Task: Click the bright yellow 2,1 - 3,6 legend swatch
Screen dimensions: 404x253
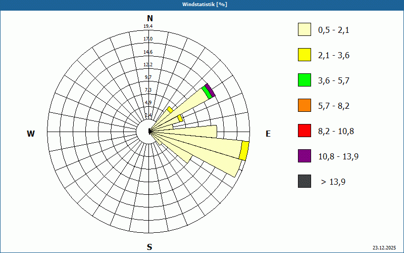Action: point(305,55)
